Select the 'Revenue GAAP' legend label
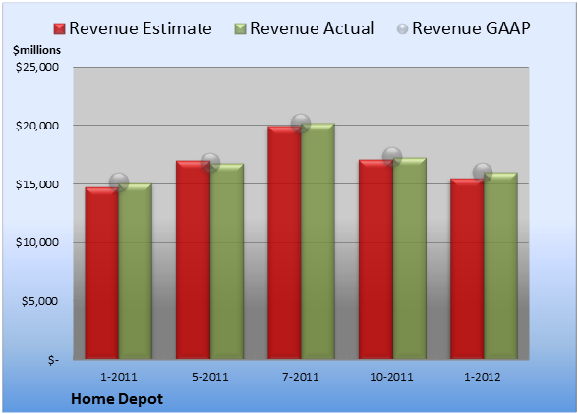578x414 pixels. [x=471, y=28]
